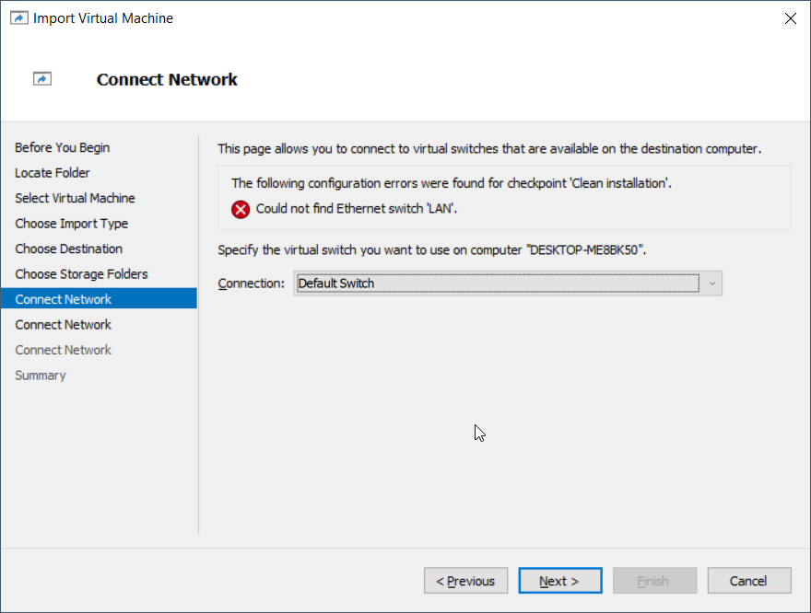Click the disabled Finish button
The width and height of the screenshot is (811, 613).
point(654,580)
